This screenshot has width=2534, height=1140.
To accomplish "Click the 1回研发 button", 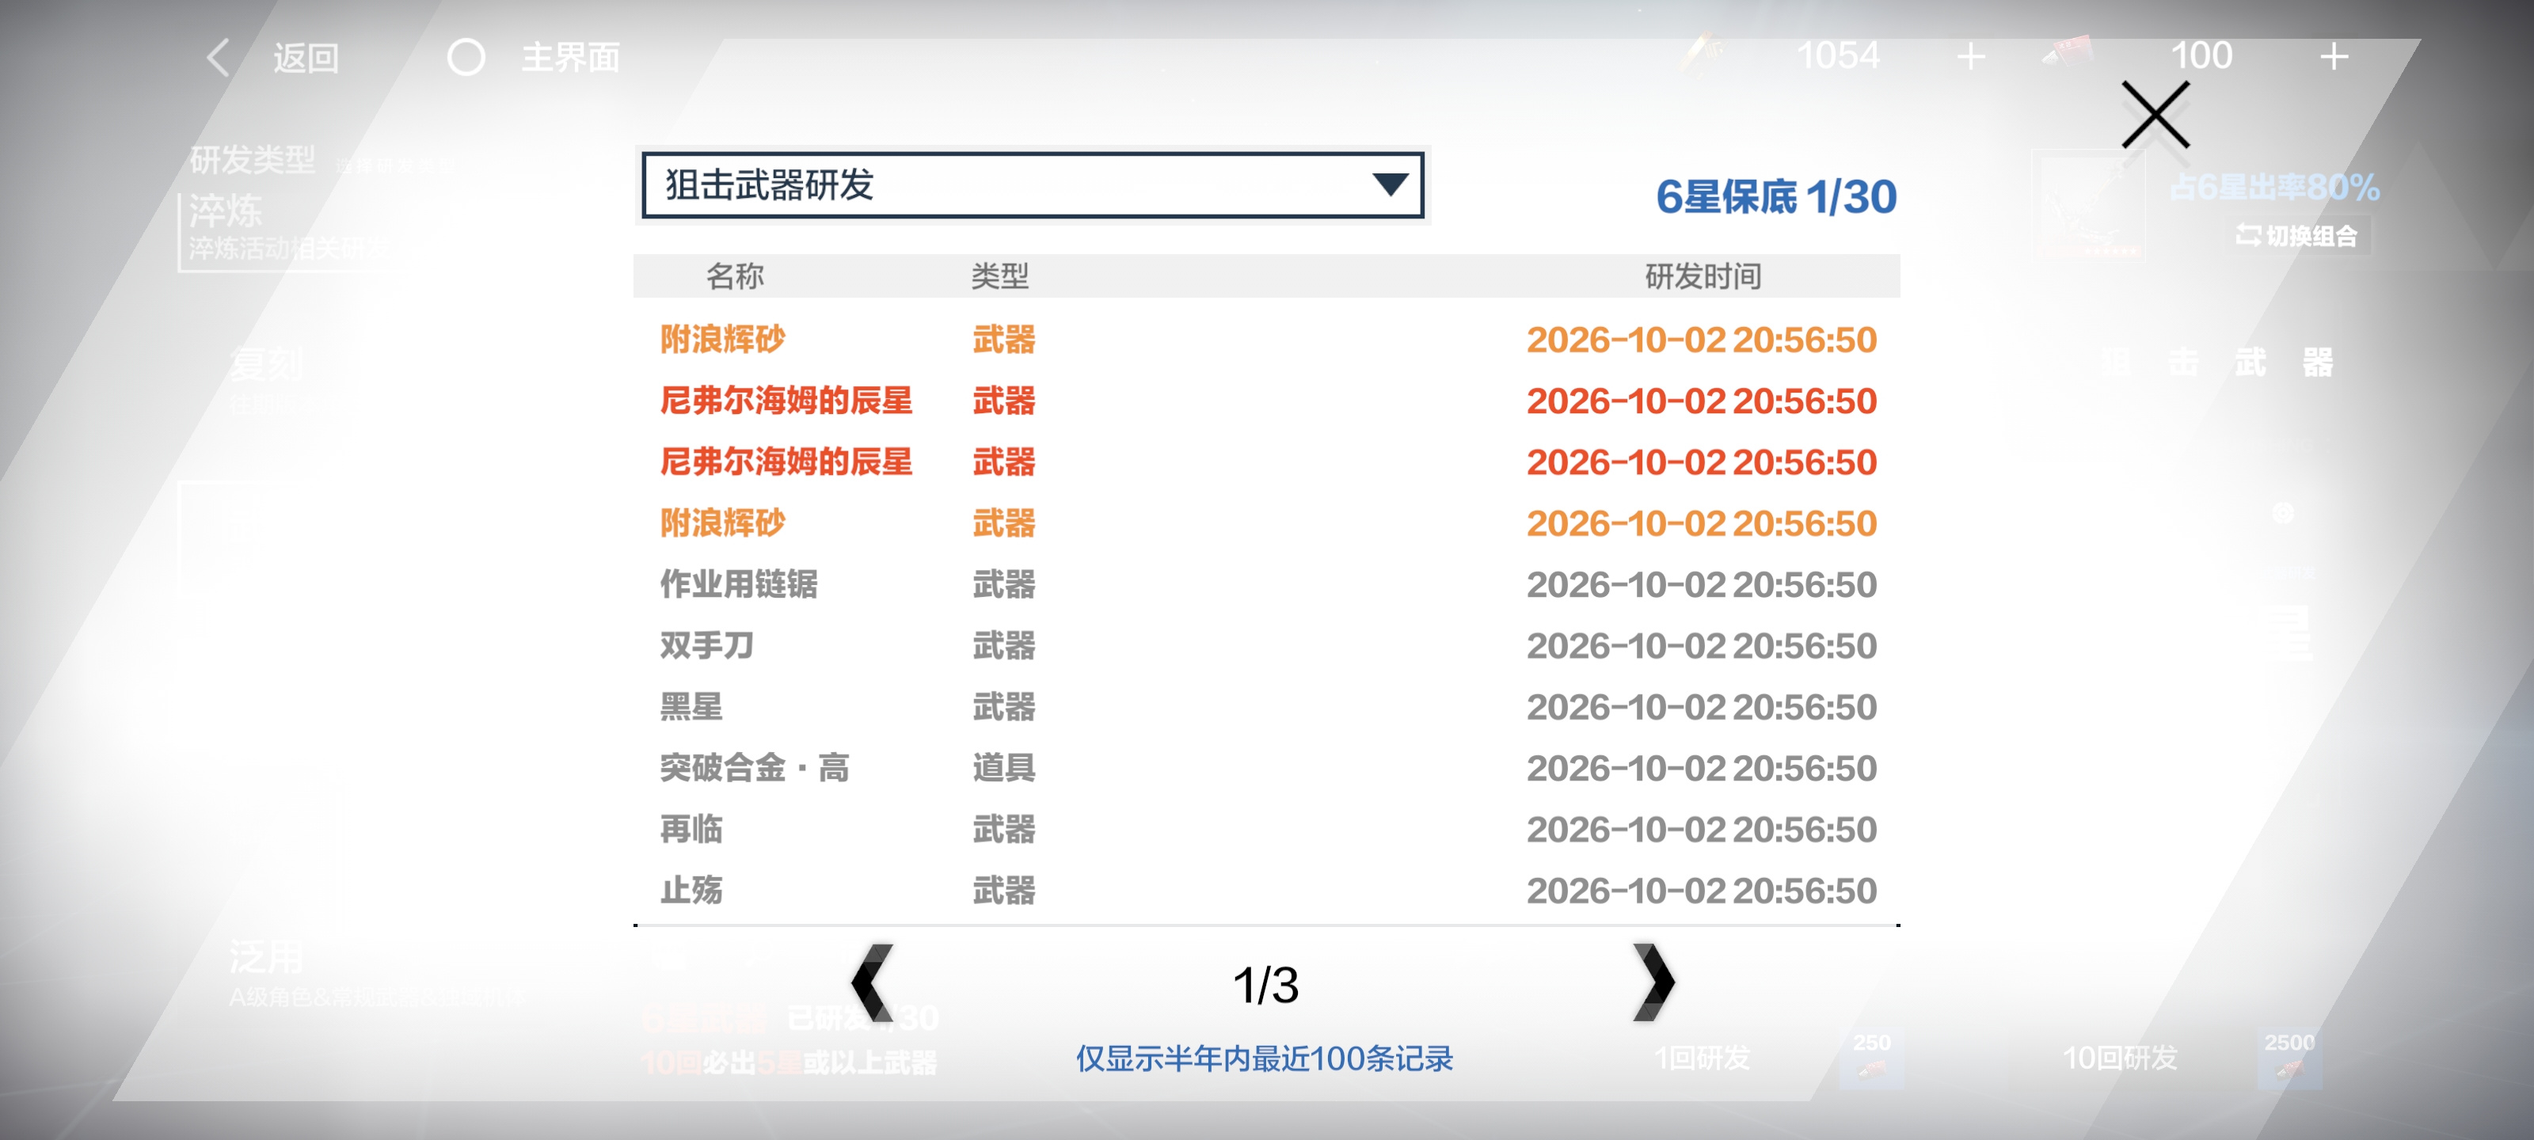I will (x=1702, y=1058).
